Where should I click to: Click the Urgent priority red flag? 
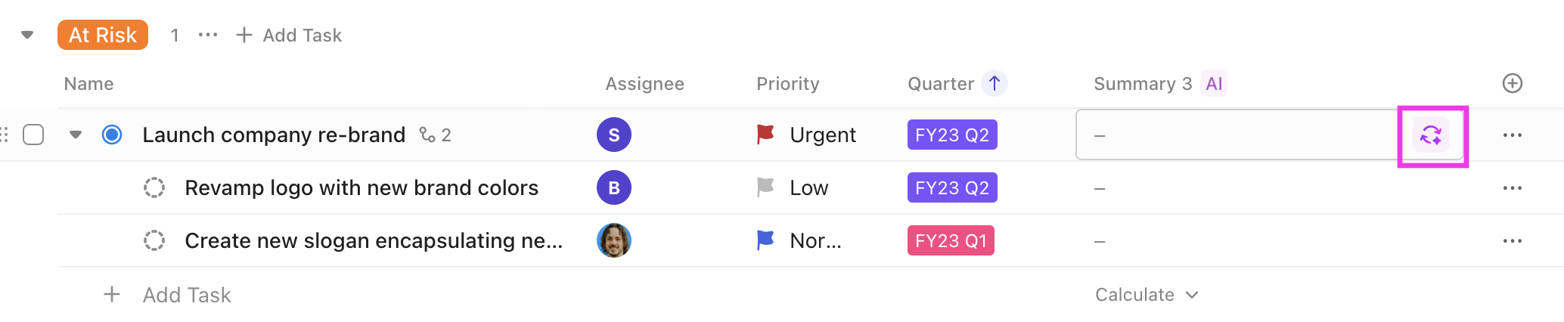765,135
